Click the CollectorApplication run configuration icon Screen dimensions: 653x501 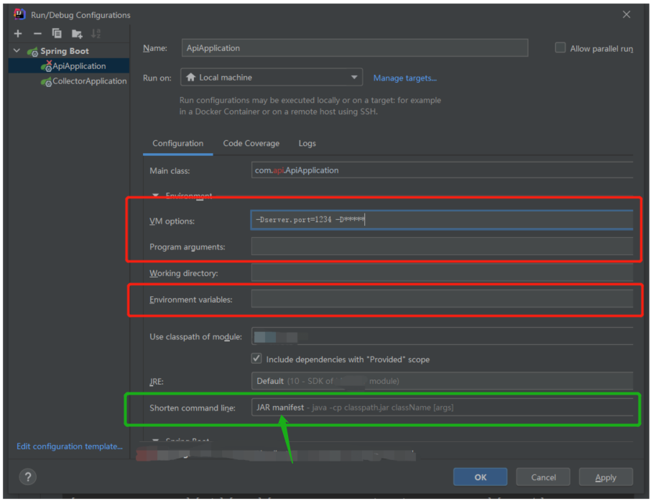[x=46, y=81]
